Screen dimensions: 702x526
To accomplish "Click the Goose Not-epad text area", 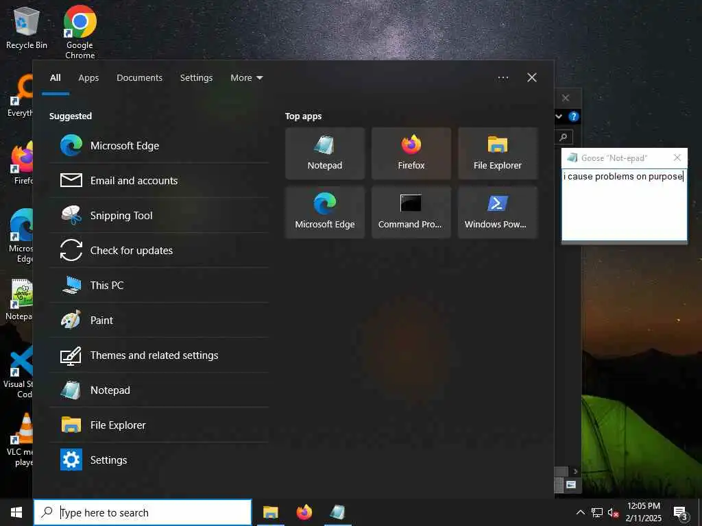I will [624, 204].
